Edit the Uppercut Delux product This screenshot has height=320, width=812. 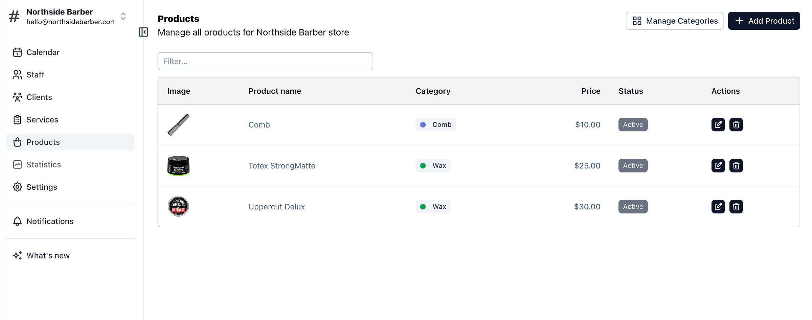tap(718, 207)
